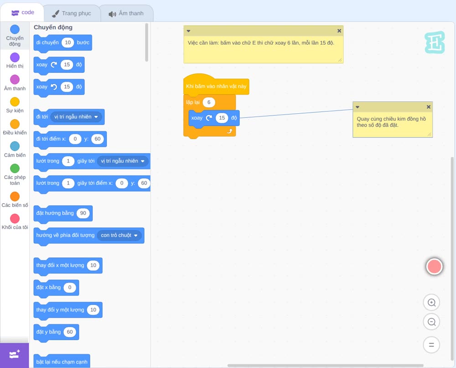Switch to the Âm thanh tab
456x368 pixels.
coord(126,13)
